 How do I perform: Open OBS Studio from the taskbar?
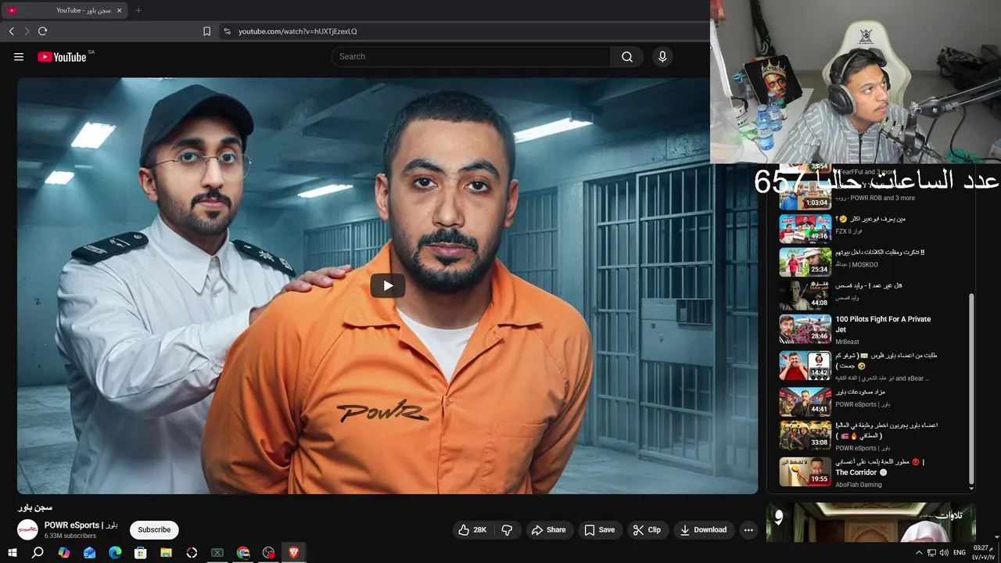point(269,553)
